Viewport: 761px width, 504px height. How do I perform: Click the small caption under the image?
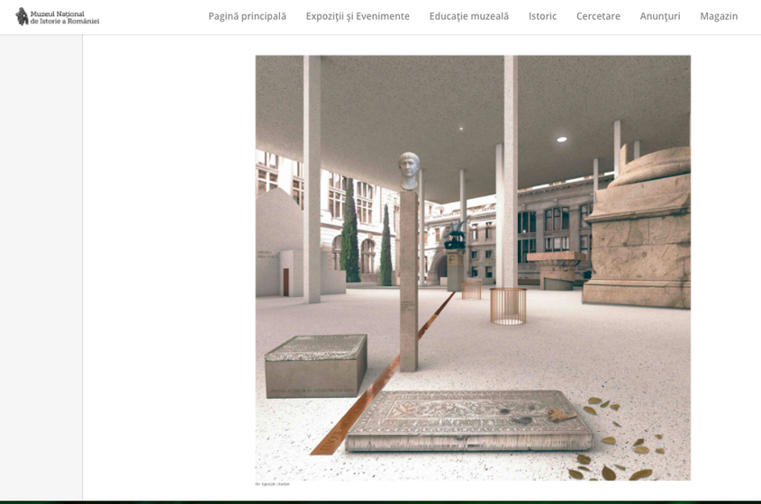pos(273,484)
